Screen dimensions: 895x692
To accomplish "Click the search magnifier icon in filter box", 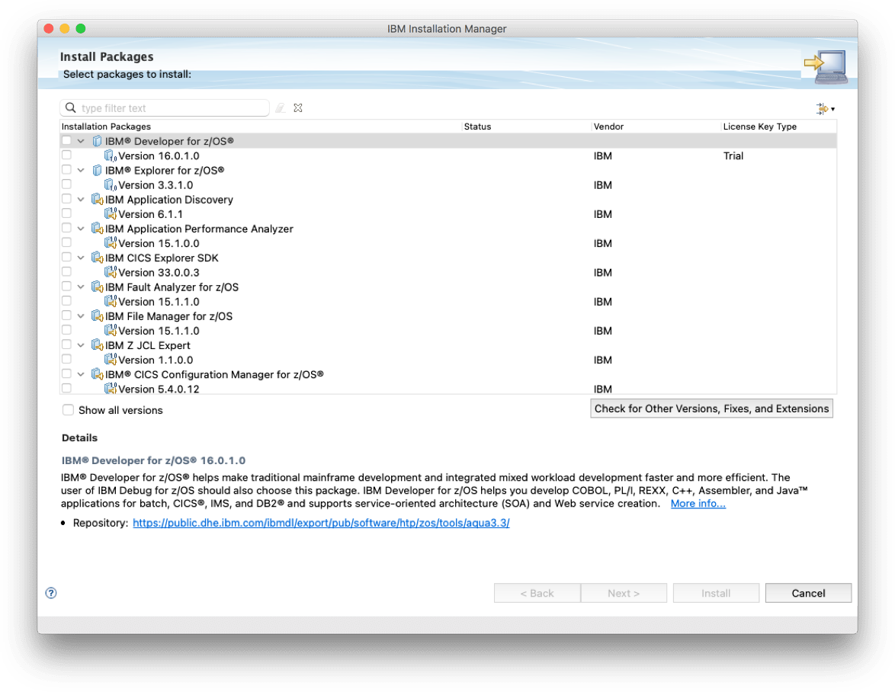I will click(x=71, y=107).
